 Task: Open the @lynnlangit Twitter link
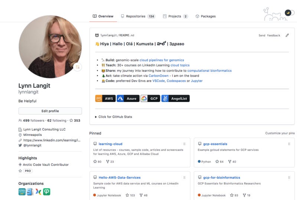pyautogui.click(x=32, y=145)
